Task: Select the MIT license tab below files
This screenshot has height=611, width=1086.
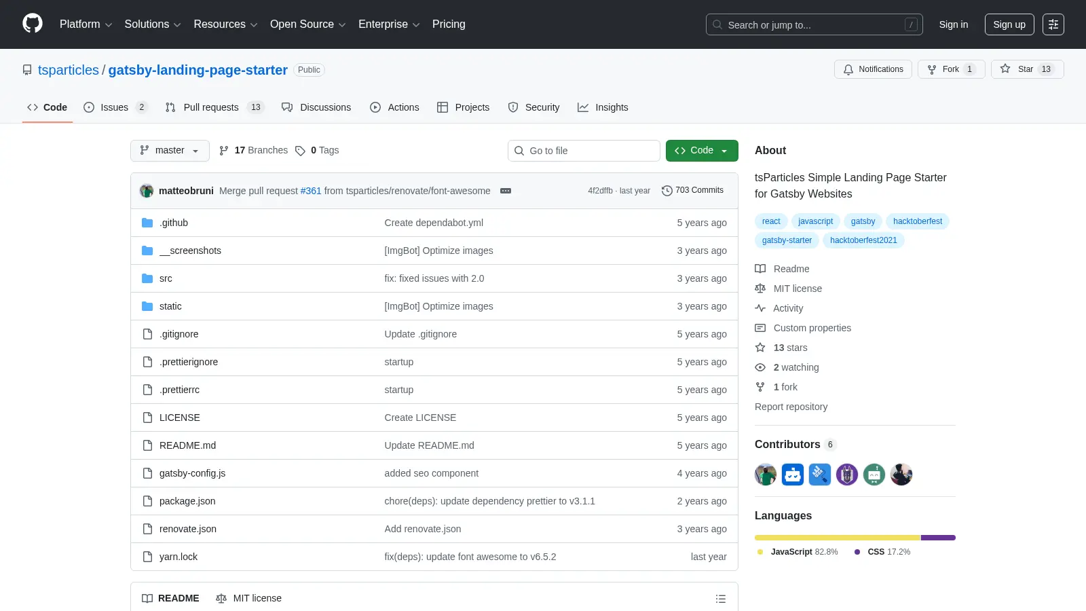Action: [248, 598]
